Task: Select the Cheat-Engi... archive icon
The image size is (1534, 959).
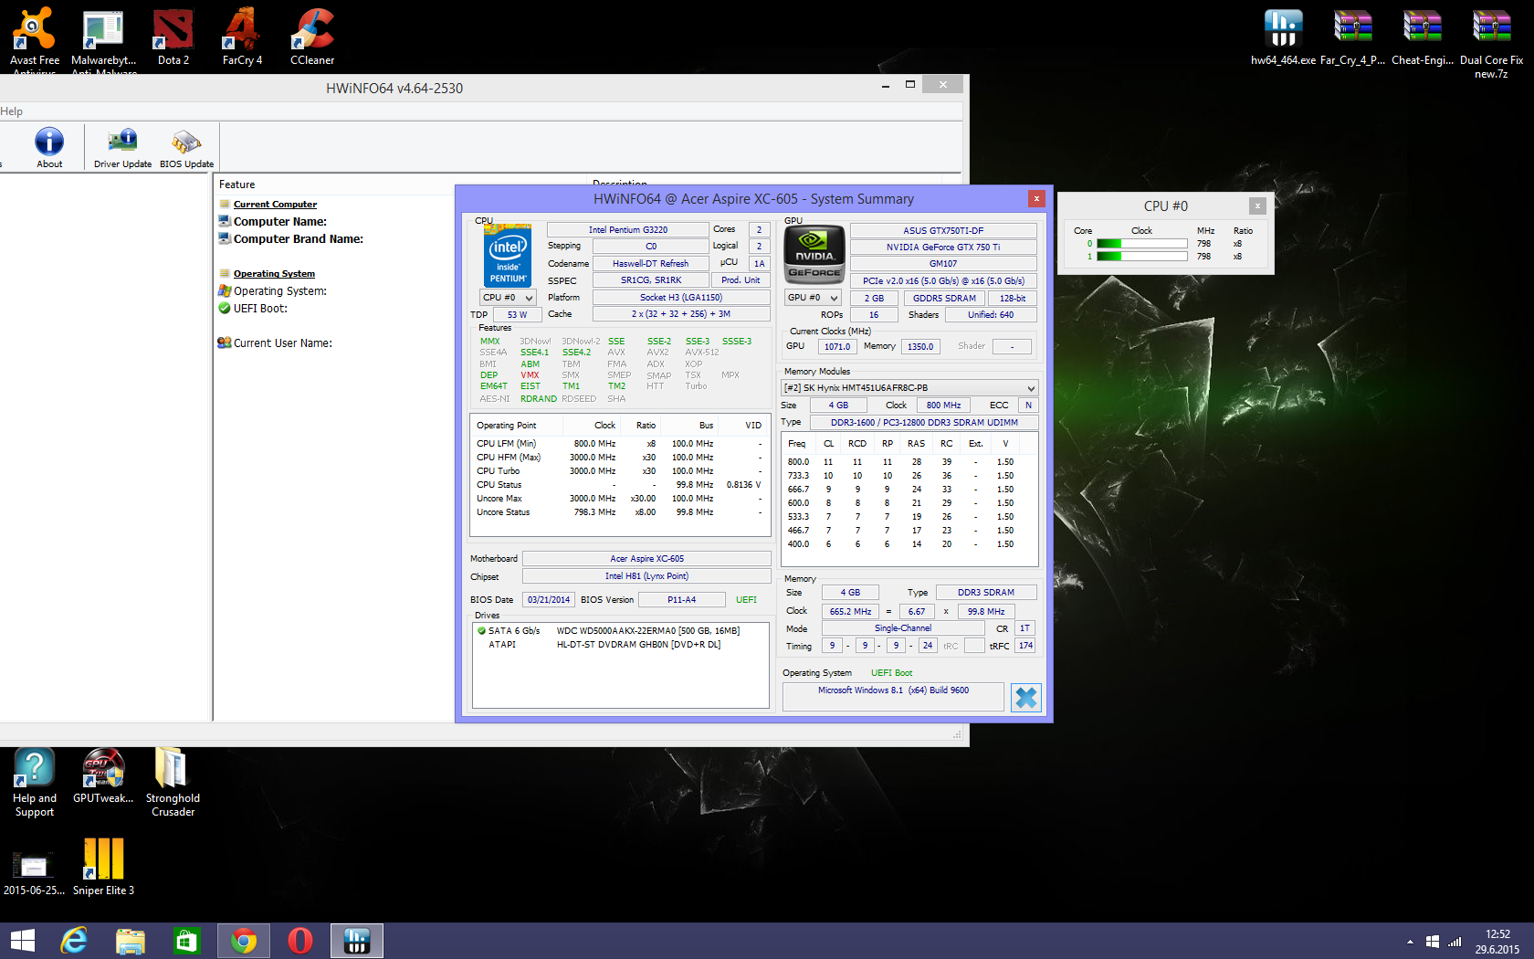Action: click(1422, 37)
